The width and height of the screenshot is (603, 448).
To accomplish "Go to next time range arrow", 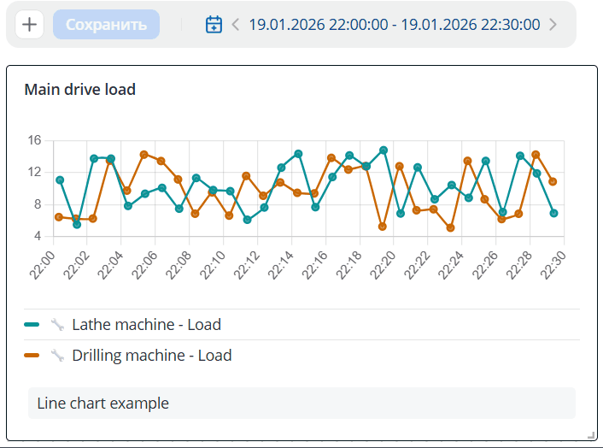I will (x=553, y=24).
